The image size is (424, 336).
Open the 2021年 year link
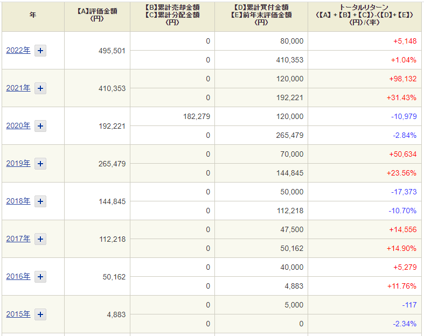point(18,88)
